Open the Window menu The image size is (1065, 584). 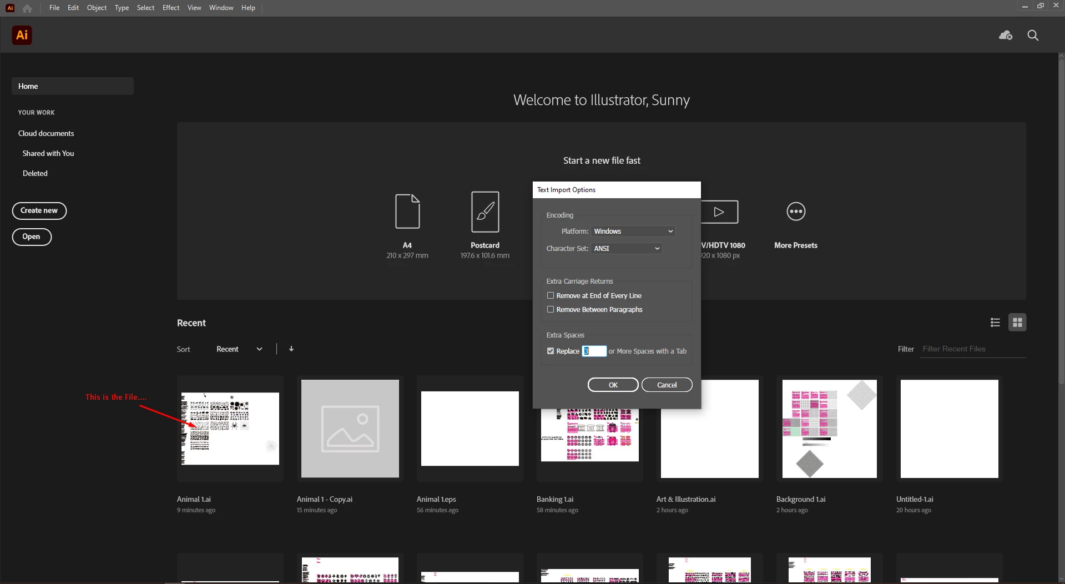(x=221, y=8)
